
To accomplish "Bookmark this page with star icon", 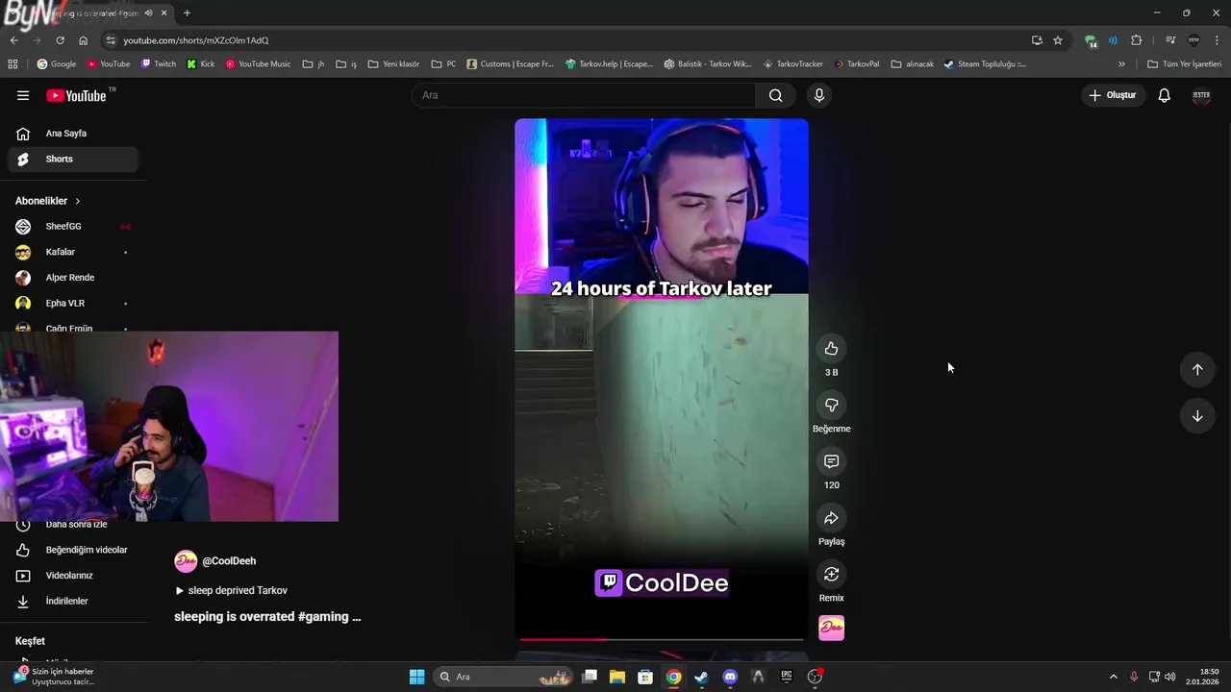I will [1058, 40].
